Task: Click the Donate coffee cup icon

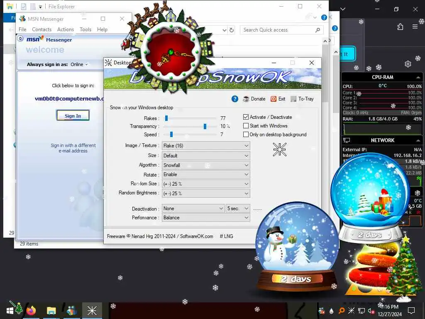Action: pos(246,99)
